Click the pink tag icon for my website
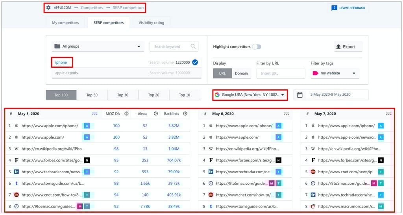 315,73
